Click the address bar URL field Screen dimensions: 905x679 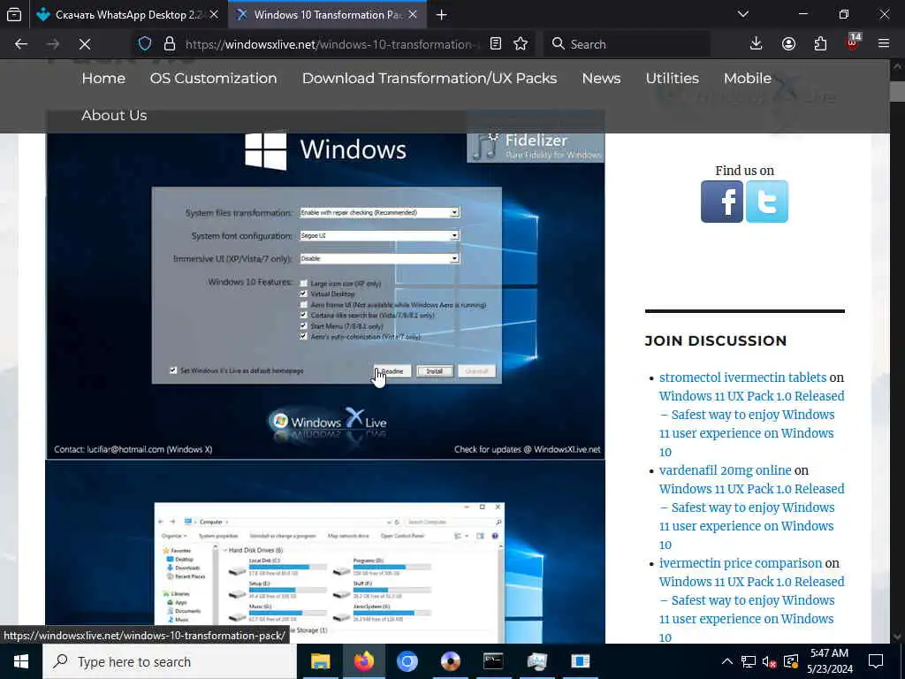[332, 44]
